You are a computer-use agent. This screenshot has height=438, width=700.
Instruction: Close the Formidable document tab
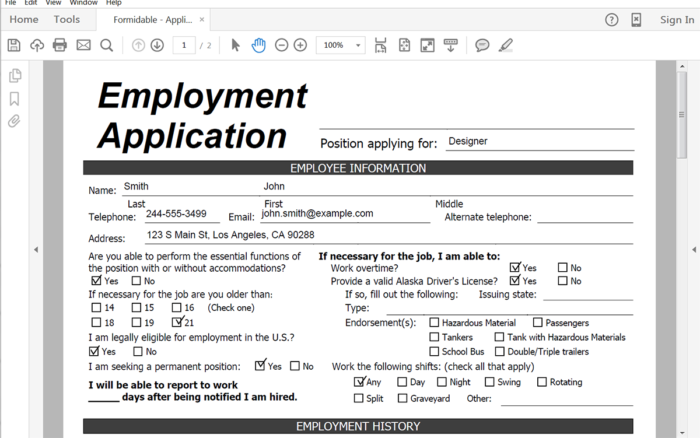(202, 19)
